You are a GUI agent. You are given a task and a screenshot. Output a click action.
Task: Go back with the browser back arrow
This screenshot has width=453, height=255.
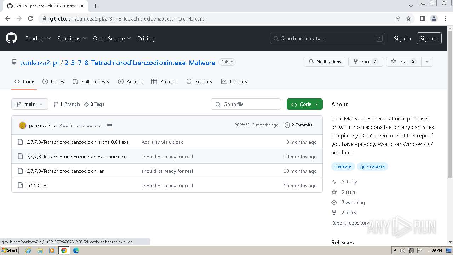click(x=8, y=18)
